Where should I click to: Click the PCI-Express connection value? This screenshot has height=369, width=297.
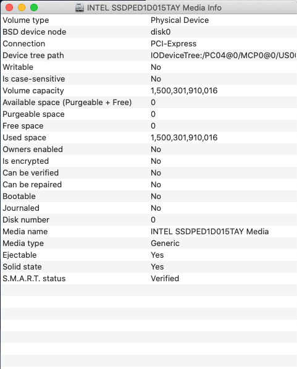point(174,43)
